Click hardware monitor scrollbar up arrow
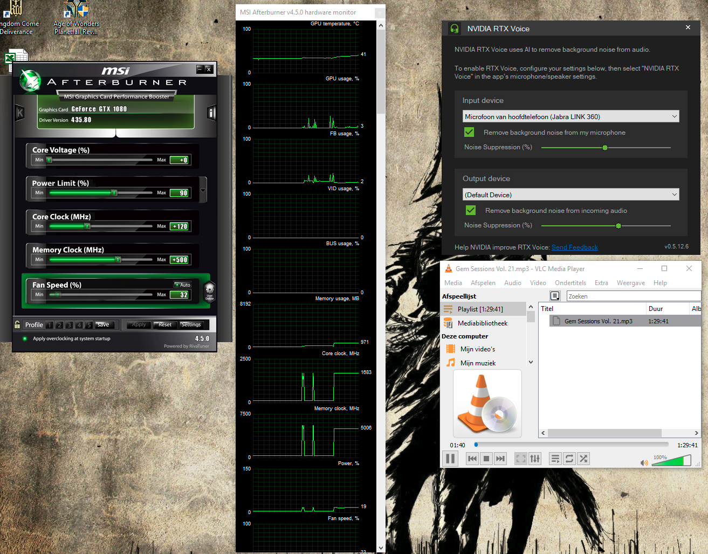Viewport: 708px width, 554px height. point(381,25)
